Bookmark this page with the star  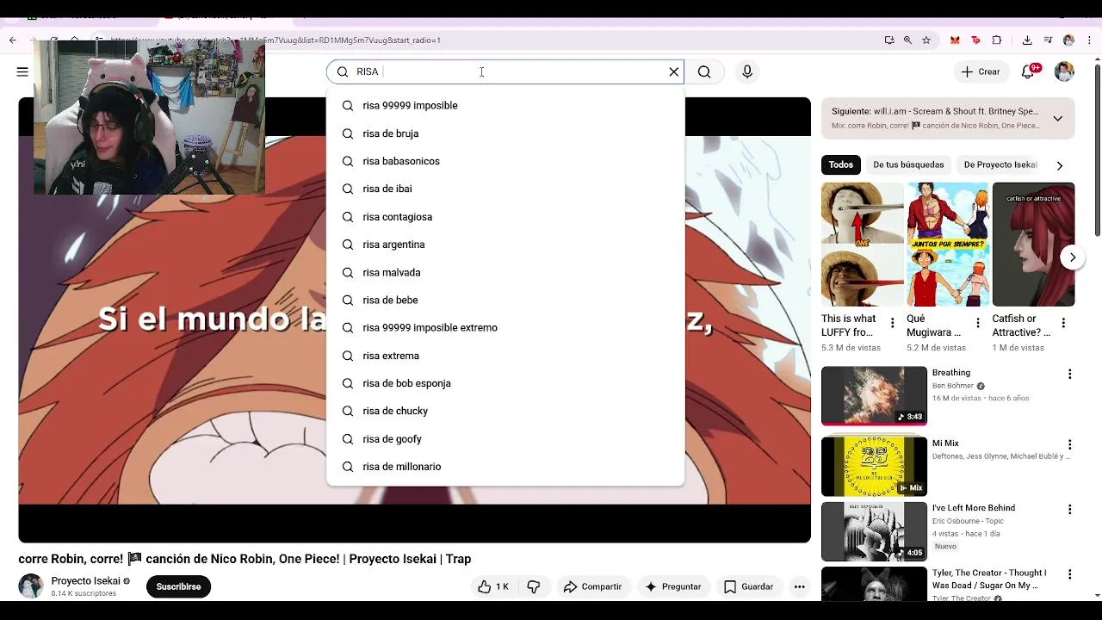pos(926,40)
